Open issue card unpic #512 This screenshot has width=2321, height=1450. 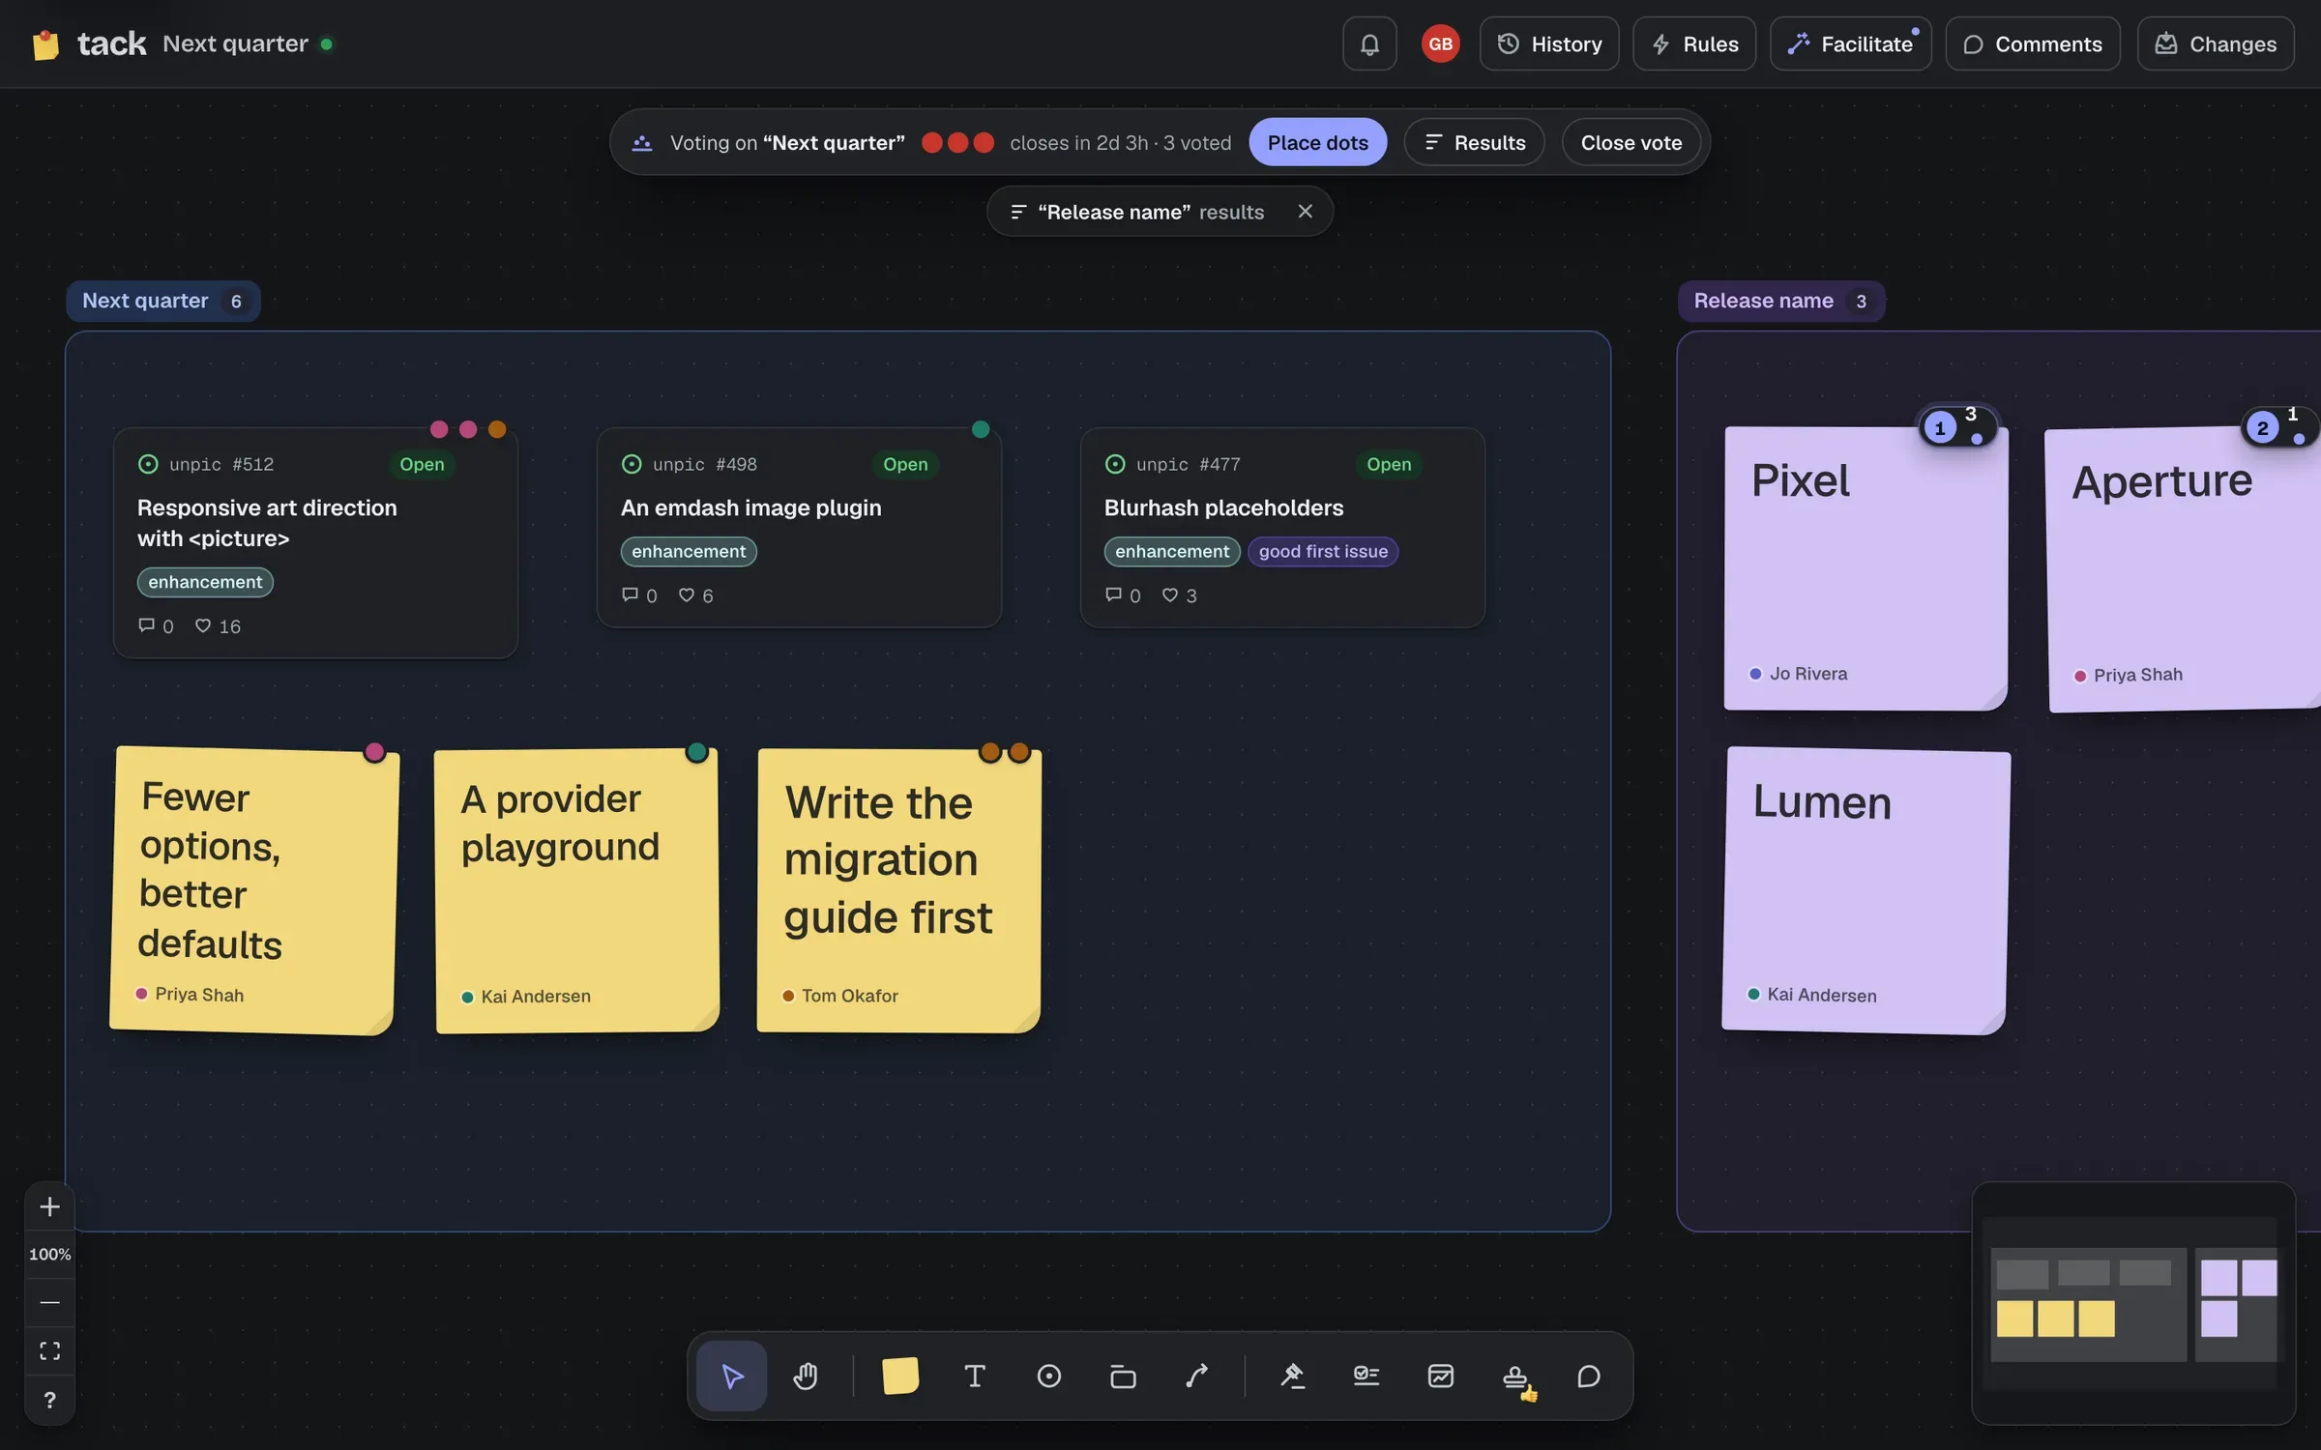click(315, 543)
